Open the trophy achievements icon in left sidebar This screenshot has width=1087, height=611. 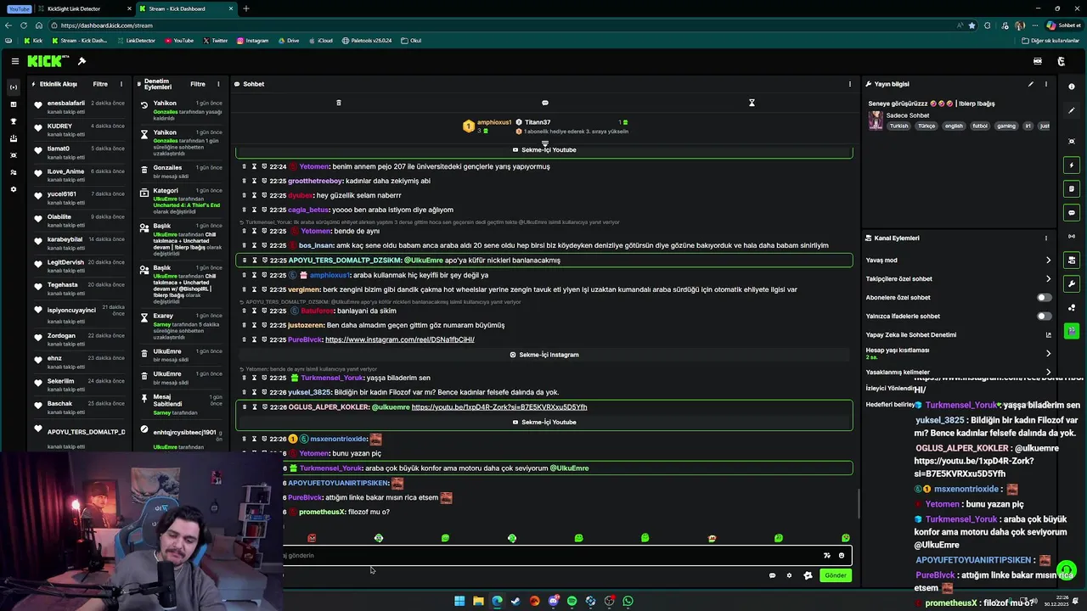tap(13, 121)
